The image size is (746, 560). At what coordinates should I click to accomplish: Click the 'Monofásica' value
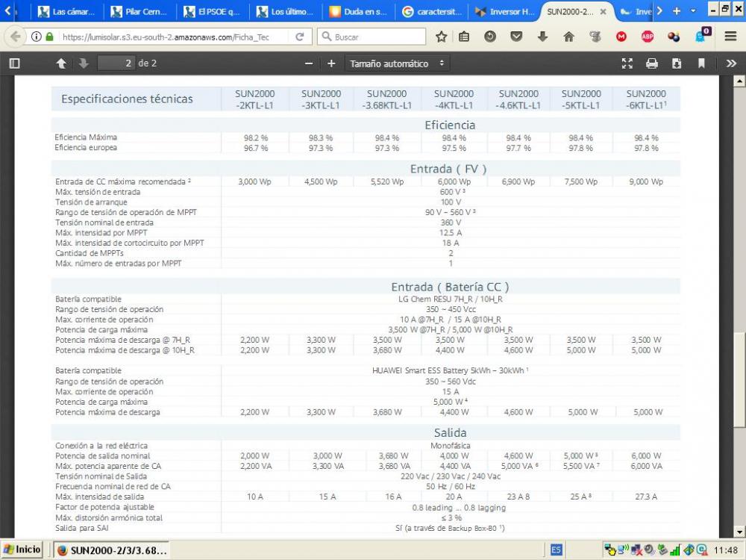(450, 446)
